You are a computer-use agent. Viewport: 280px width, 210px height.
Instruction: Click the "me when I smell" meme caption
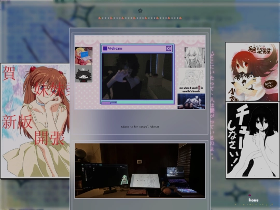(x=191, y=90)
